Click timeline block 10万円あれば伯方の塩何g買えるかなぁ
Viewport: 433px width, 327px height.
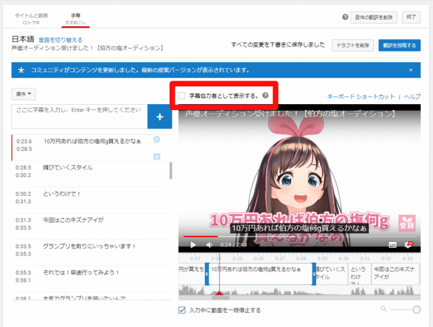260,274
